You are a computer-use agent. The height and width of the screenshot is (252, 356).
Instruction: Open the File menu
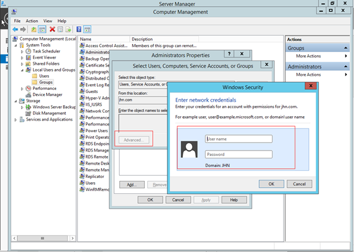coord(17,21)
